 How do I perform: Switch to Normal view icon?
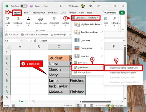(78, 106)
